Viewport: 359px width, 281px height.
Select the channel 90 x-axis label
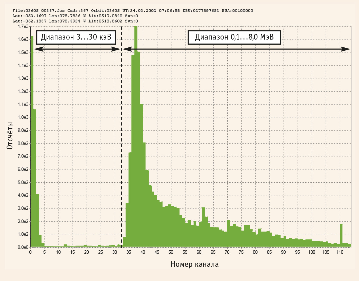pos(283,252)
